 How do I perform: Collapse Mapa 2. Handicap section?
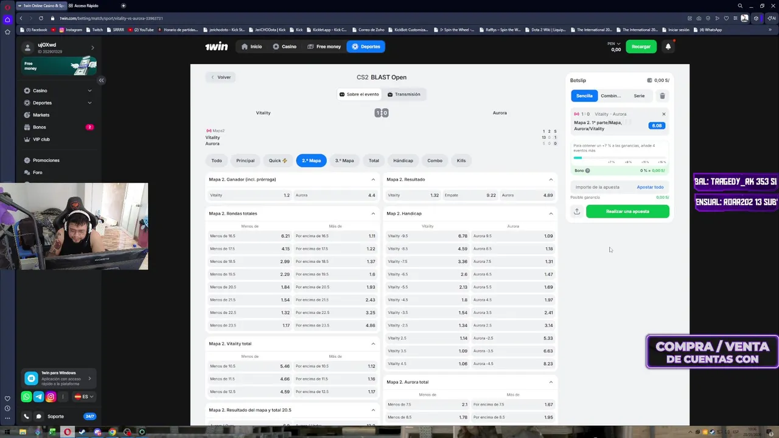551,214
